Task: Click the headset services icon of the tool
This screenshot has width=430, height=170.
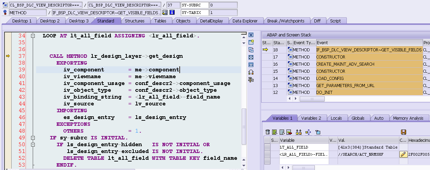Action: pyautogui.click(x=251, y=72)
